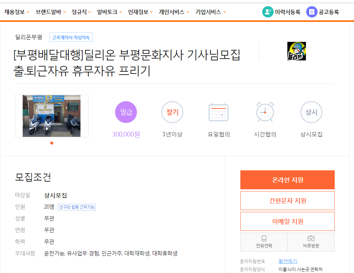Expand the 인재정보 menu chevron
The image size is (354, 273).
tap(152, 12)
